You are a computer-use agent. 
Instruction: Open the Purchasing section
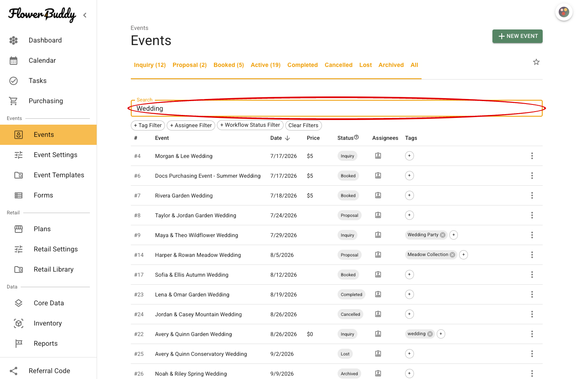46,101
